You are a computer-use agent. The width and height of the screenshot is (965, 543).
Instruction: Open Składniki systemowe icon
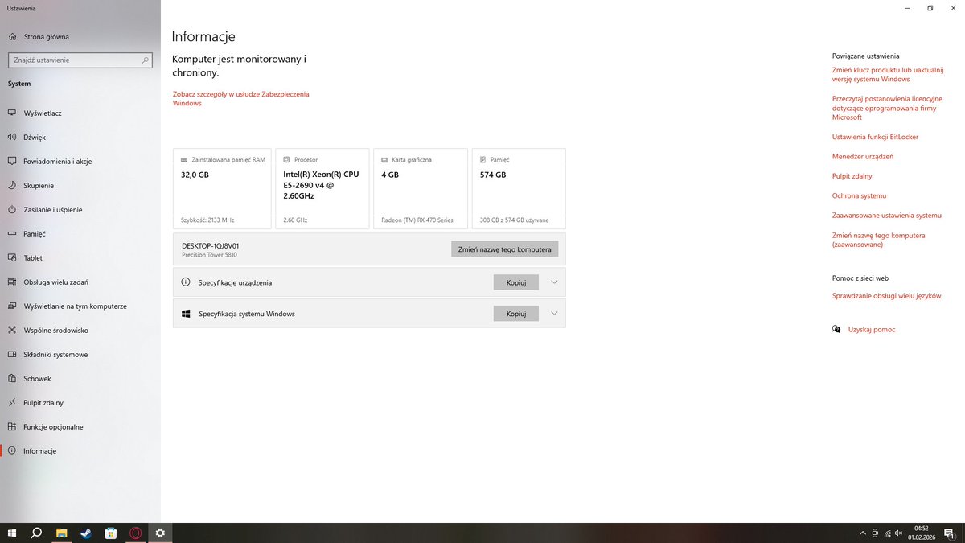(12, 355)
